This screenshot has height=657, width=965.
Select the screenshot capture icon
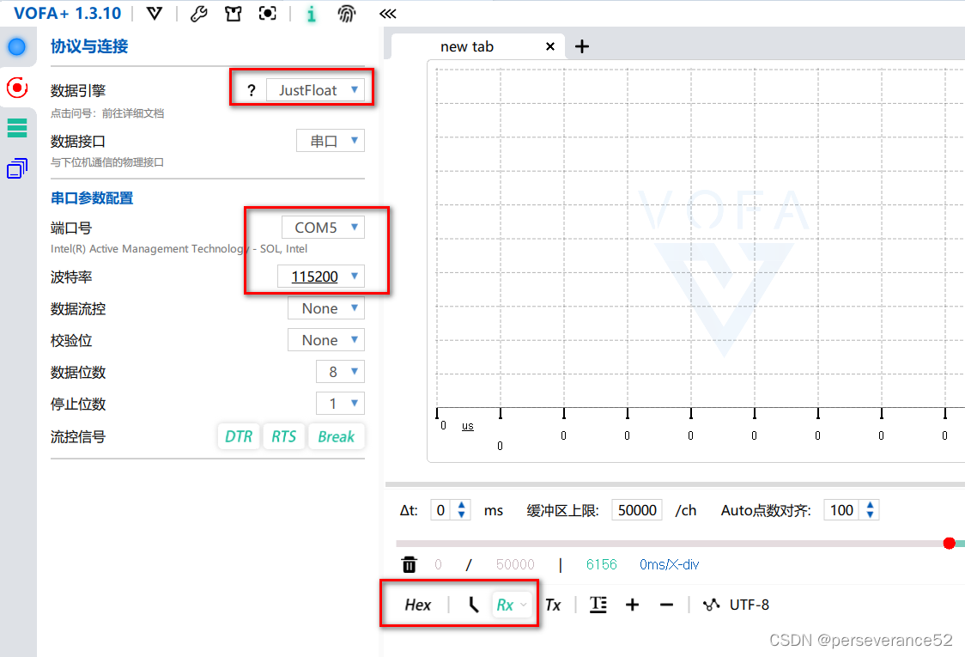pyautogui.click(x=267, y=14)
